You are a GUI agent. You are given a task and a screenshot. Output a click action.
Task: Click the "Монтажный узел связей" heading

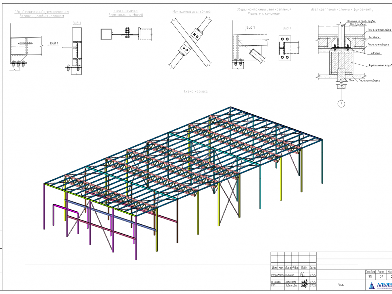[191, 12]
